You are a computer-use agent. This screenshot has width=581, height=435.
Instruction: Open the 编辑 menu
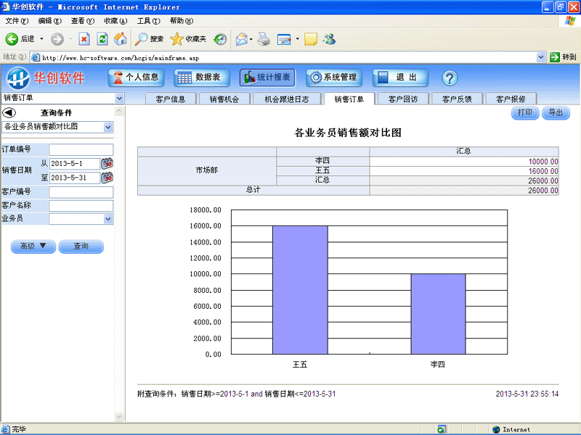[49, 21]
